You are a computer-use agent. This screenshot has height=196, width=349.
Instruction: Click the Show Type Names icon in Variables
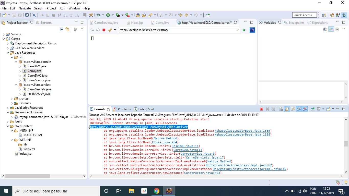click(x=325, y=29)
